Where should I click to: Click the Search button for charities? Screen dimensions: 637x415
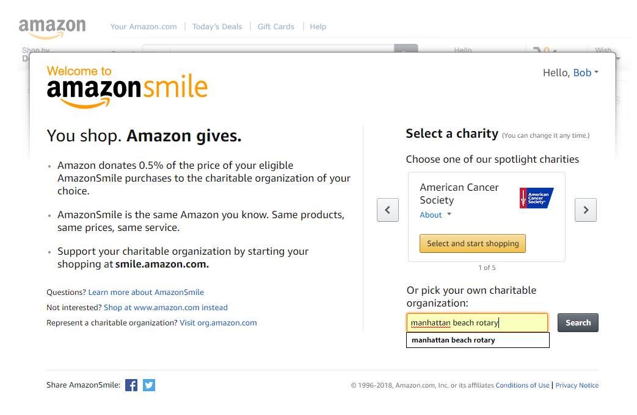pyautogui.click(x=578, y=323)
